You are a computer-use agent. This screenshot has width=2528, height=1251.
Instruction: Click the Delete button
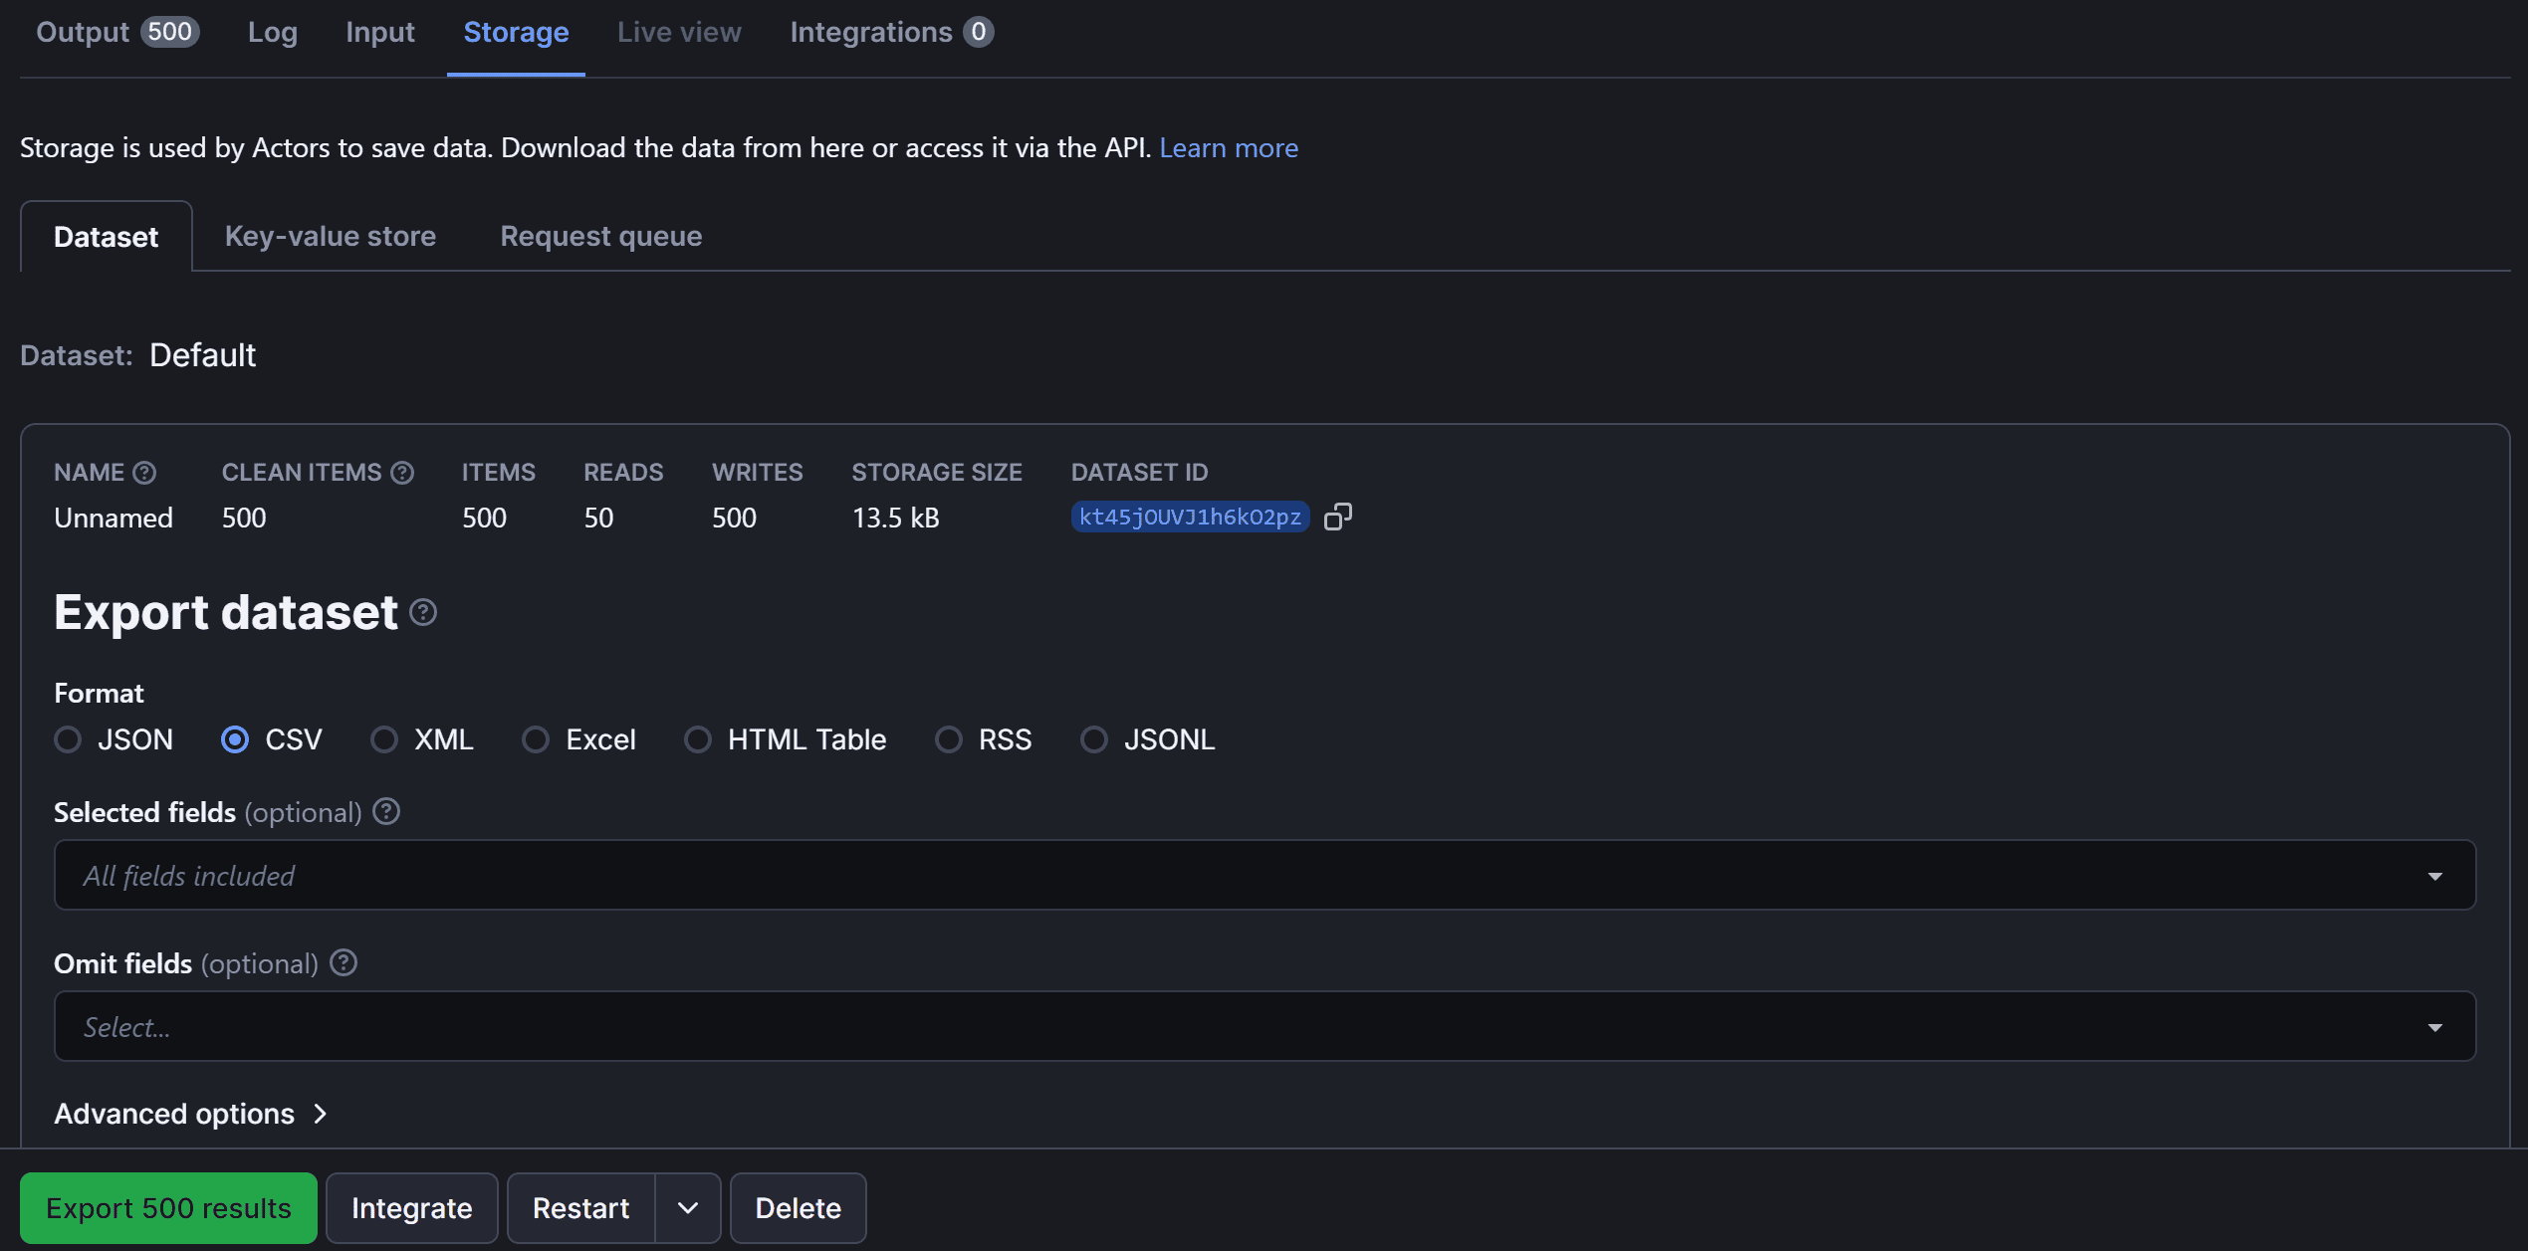pyautogui.click(x=797, y=1207)
